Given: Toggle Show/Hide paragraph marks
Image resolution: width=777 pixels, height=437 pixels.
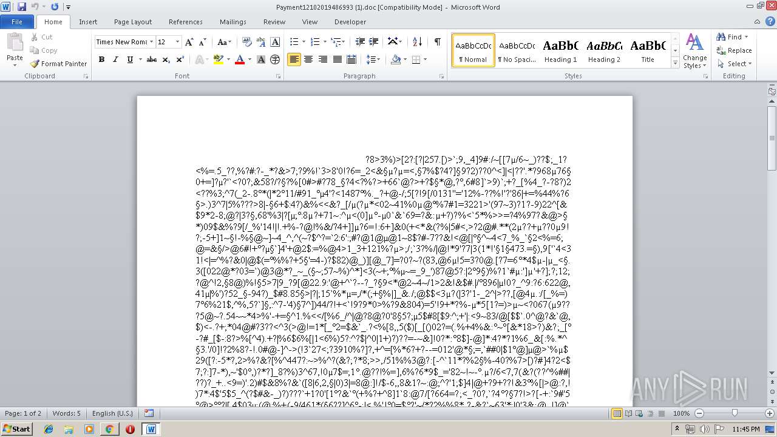Looking at the screenshot, I should click(437, 42).
